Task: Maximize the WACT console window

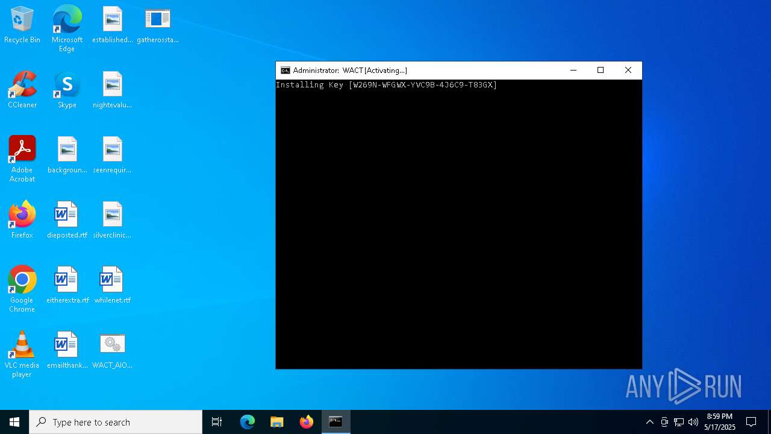Action: [601, 71]
